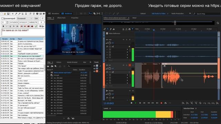This screenshot has height=124, width=221.
Task: Toggle the Комментарий checkbox
Action: (2, 18)
